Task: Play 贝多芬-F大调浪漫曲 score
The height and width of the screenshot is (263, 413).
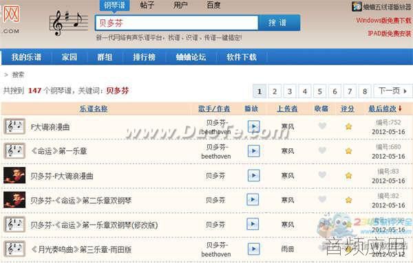Action: pos(253,176)
